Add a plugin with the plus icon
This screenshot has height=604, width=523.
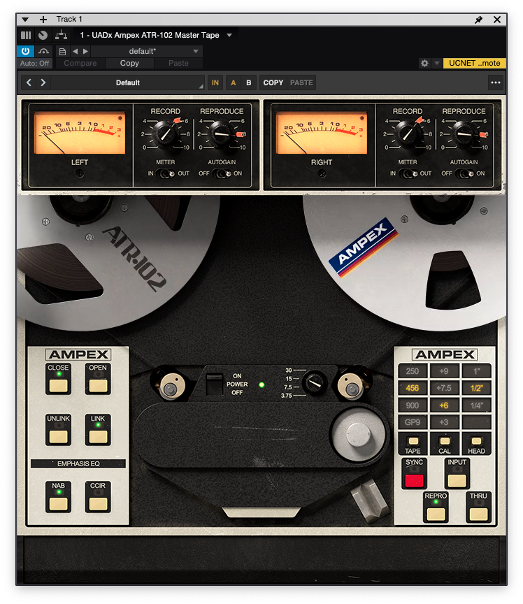(43, 20)
